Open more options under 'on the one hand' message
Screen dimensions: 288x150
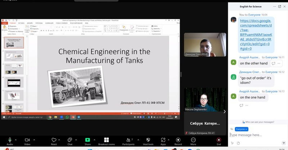tap(247, 105)
